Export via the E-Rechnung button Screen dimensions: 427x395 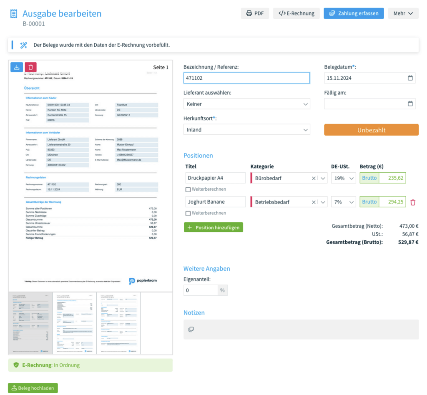tap(296, 13)
